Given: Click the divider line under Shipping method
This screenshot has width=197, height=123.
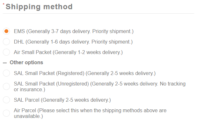Looking at the screenshot, I should [98, 13].
